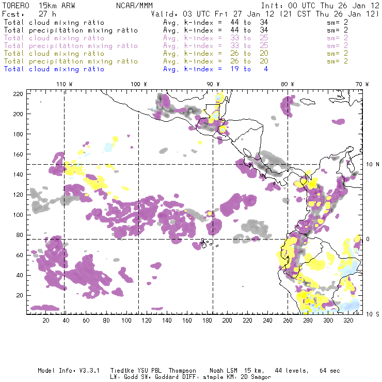Click the "LW: Godd" footer text

pyautogui.click(x=124, y=377)
